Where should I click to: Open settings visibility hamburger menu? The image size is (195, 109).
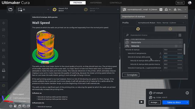(x=180, y=35)
